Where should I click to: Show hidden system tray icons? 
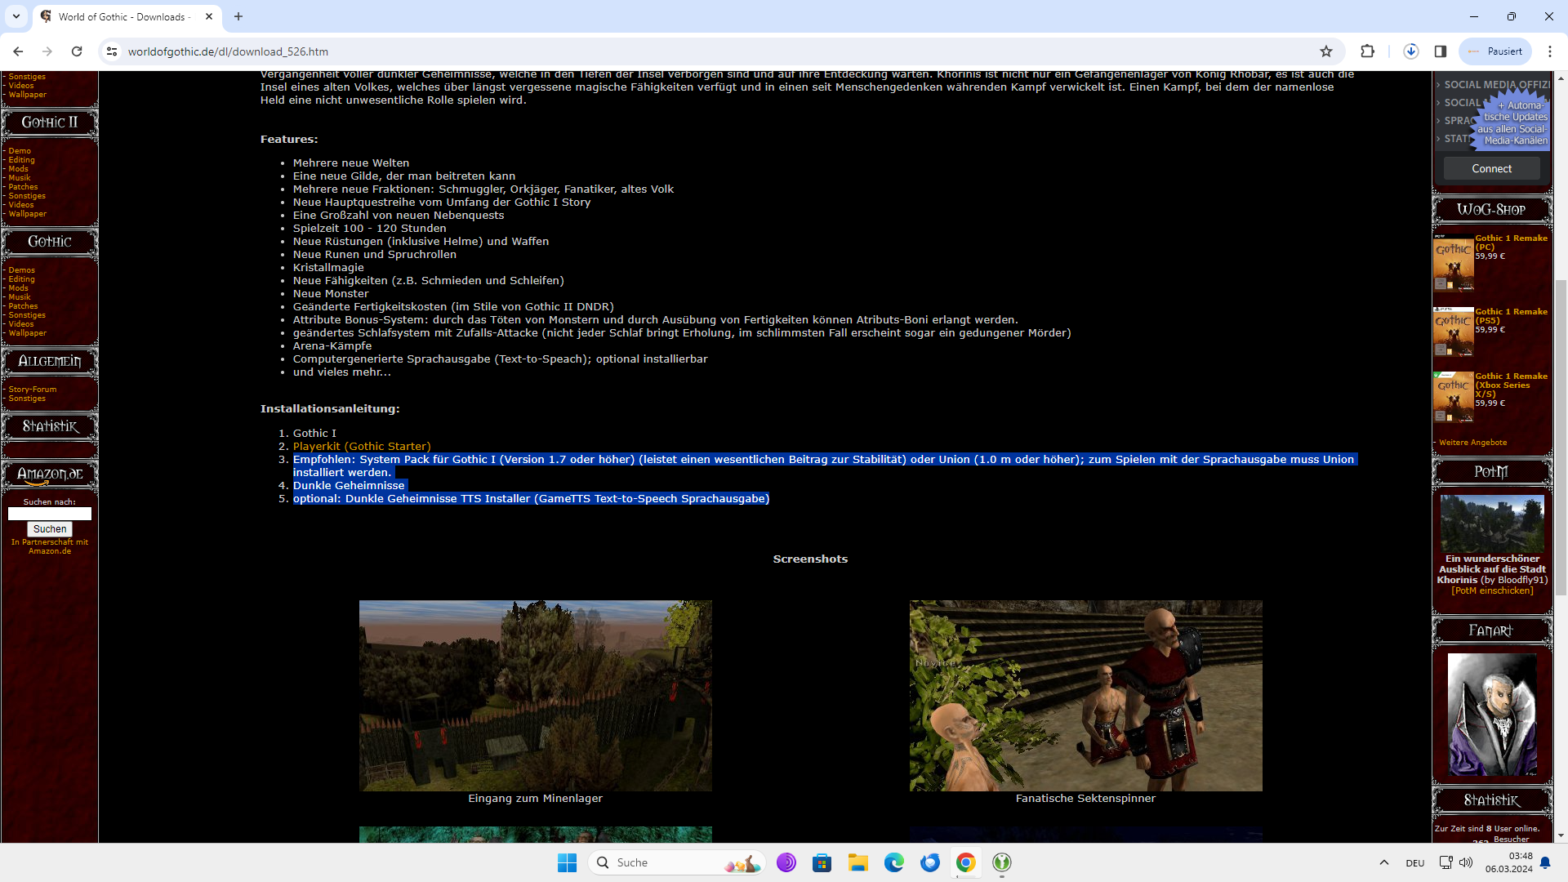pos(1383,862)
